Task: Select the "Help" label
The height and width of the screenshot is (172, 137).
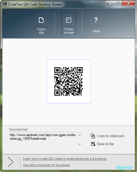Action: coord(96,31)
